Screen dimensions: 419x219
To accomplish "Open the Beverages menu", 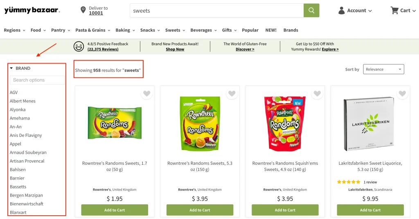I will point(203,30).
